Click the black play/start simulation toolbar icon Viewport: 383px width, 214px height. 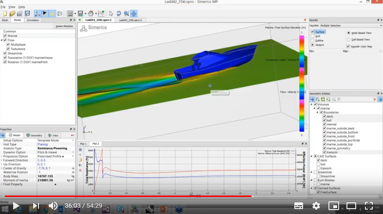coord(45,14)
